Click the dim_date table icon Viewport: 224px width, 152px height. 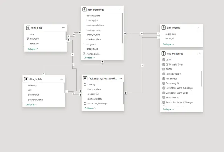click(x=28, y=28)
